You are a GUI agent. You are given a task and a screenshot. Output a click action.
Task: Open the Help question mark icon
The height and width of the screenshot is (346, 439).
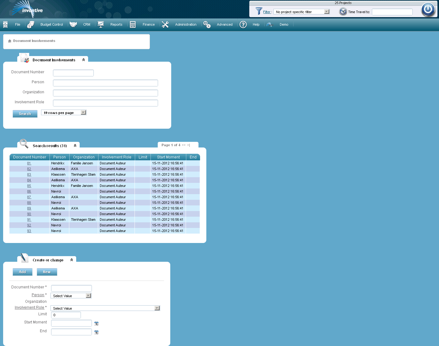[243, 24]
